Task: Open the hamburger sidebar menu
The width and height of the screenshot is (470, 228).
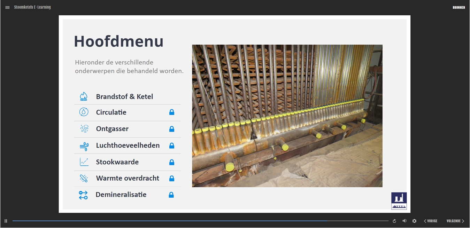Action: pyautogui.click(x=7, y=7)
